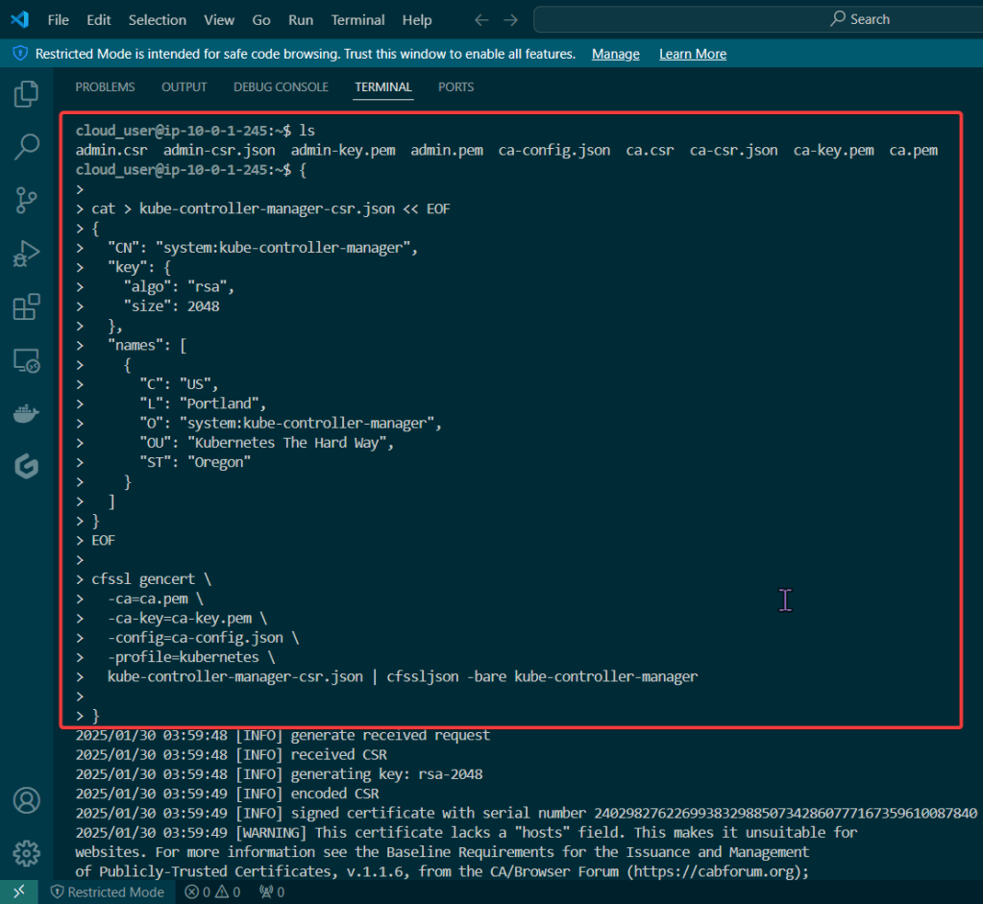Open the Terminal menu
Screen dimensions: 983x904
point(357,19)
